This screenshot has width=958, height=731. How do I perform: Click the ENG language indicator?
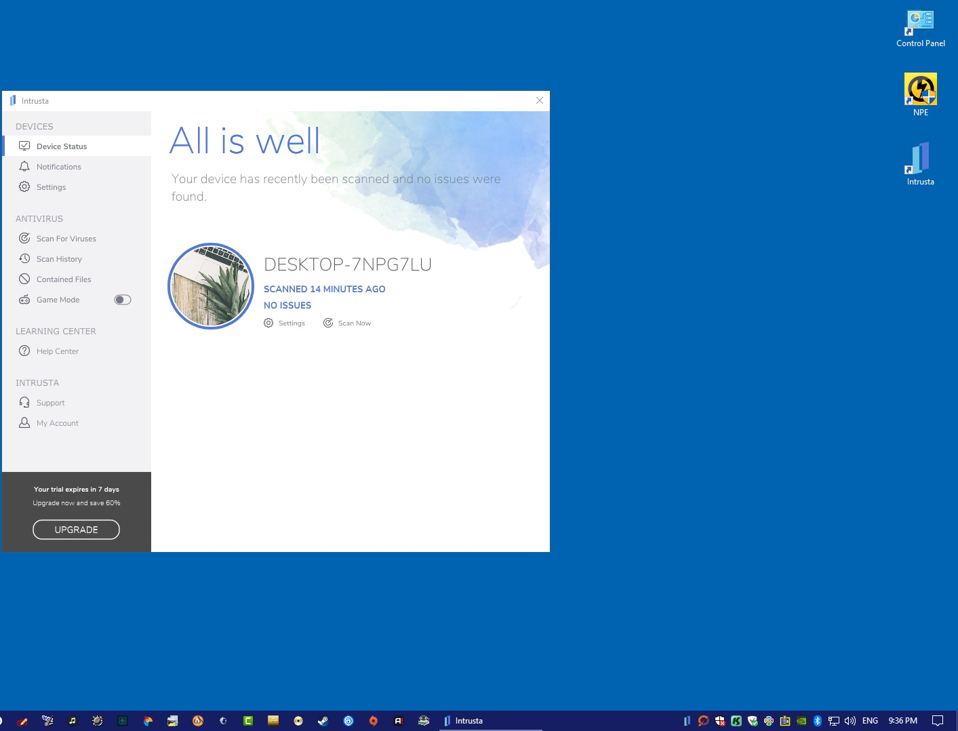click(x=870, y=721)
